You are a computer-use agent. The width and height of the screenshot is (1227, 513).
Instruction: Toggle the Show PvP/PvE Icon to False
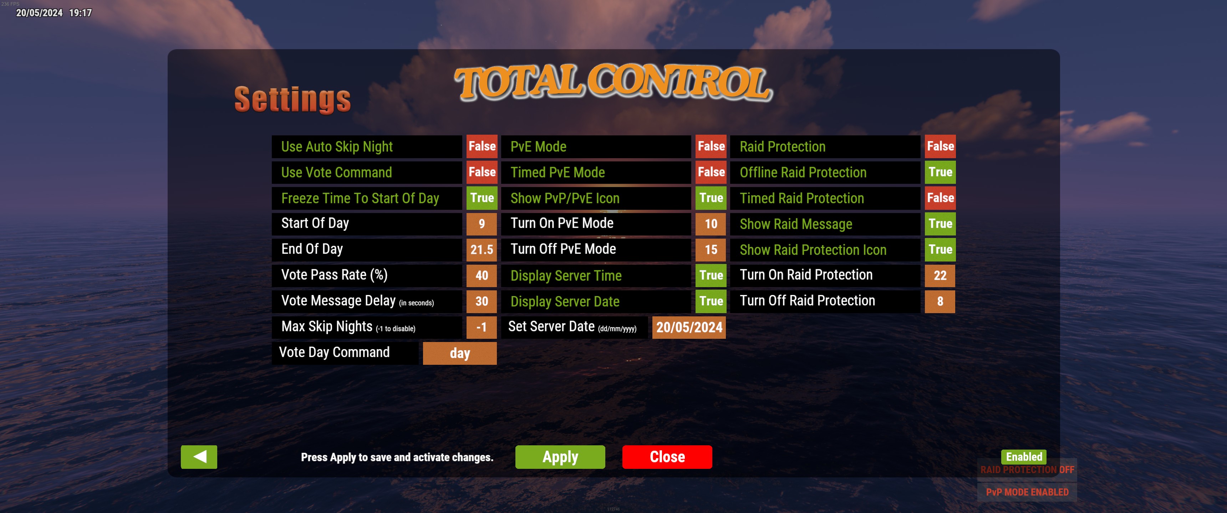click(710, 198)
